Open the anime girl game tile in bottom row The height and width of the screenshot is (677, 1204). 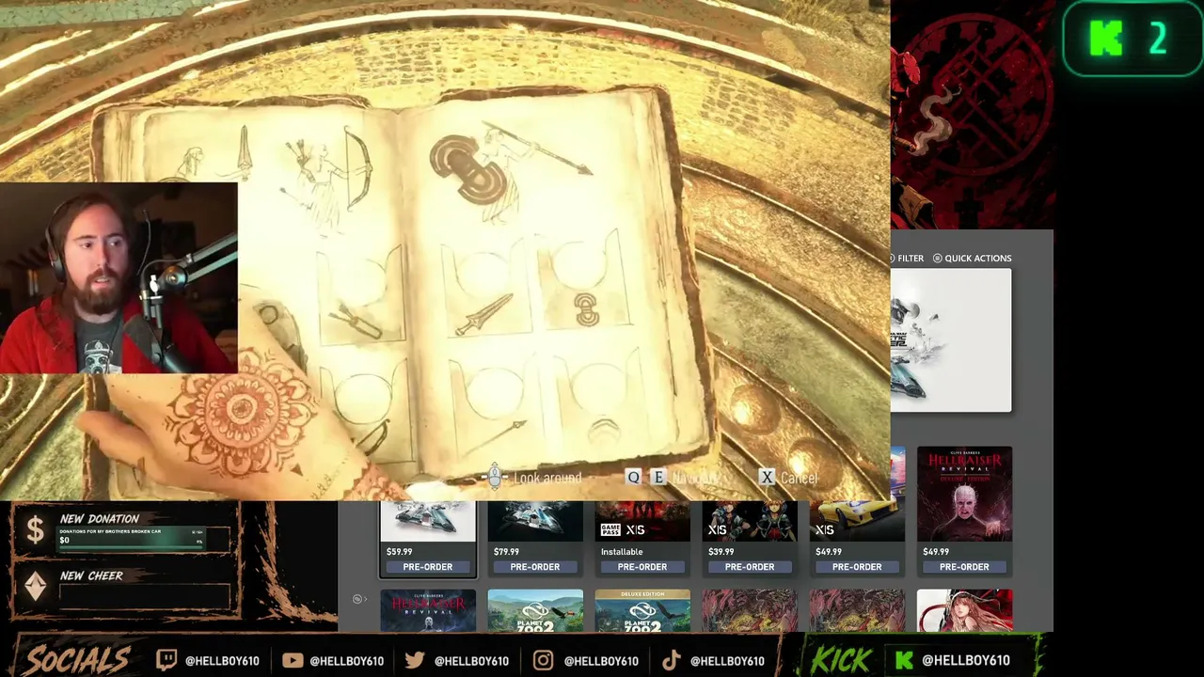click(964, 610)
